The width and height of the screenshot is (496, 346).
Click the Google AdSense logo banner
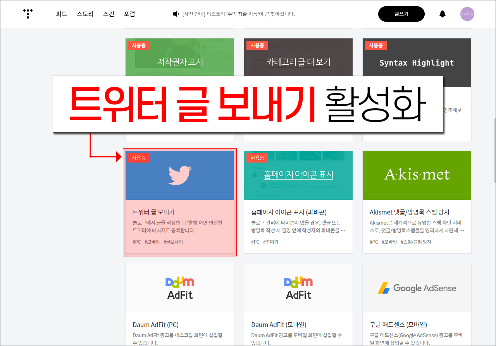click(417, 288)
